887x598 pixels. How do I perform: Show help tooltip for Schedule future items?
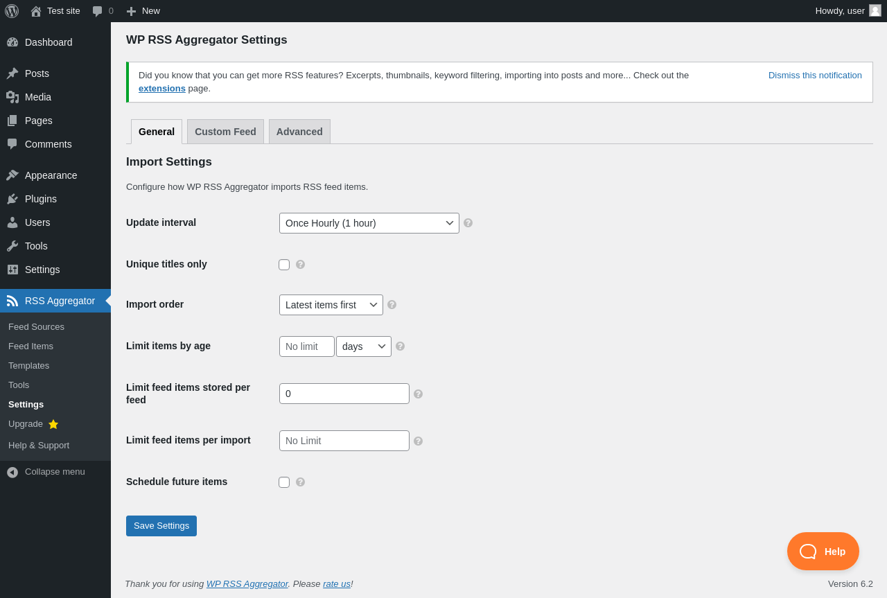point(301,482)
